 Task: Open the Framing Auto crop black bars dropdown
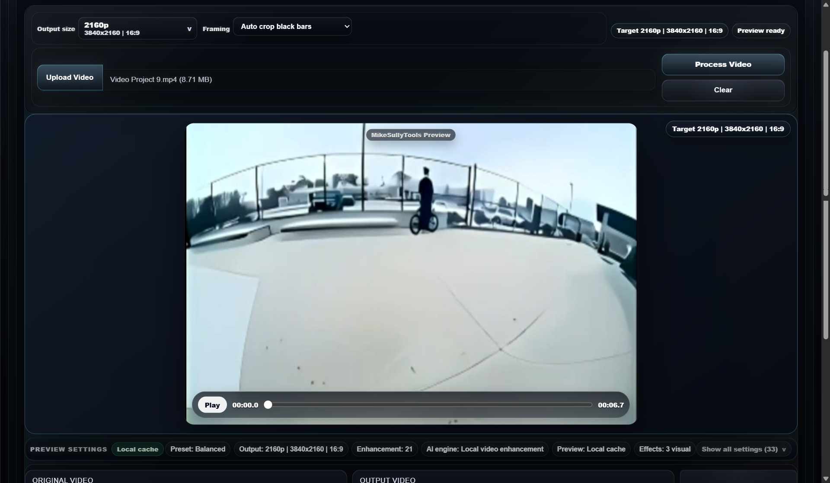click(x=292, y=26)
